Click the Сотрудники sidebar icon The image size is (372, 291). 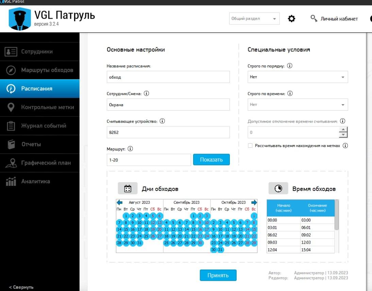tap(11, 51)
